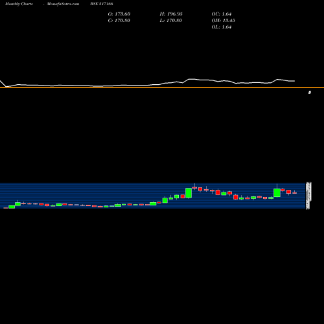Click the MunafaSutra.com label
The width and height of the screenshot is (324, 324).
[x=63, y=4]
